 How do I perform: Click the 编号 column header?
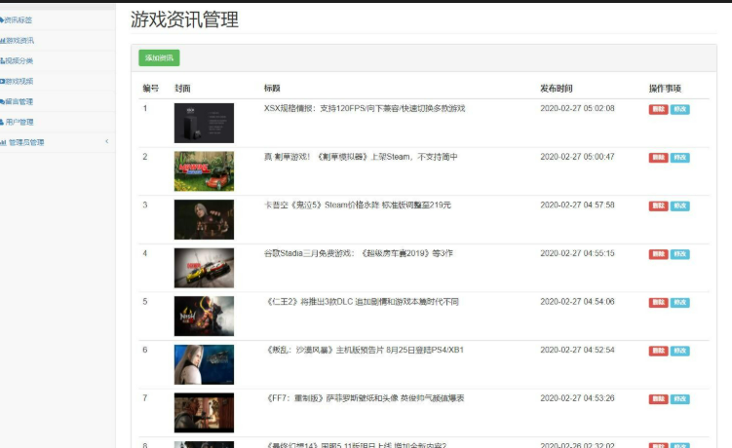point(150,89)
